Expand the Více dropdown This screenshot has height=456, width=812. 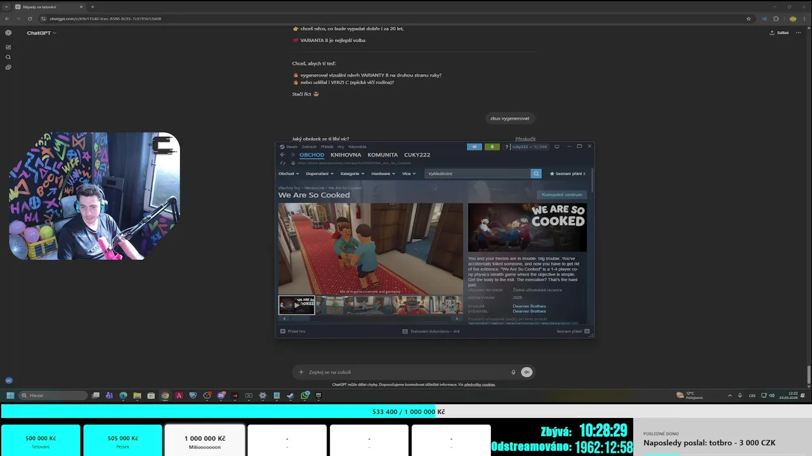pyautogui.click(x=409, y=174)
